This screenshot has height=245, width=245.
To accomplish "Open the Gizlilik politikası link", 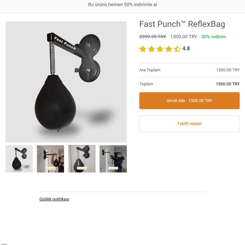I will coord(54,199).
